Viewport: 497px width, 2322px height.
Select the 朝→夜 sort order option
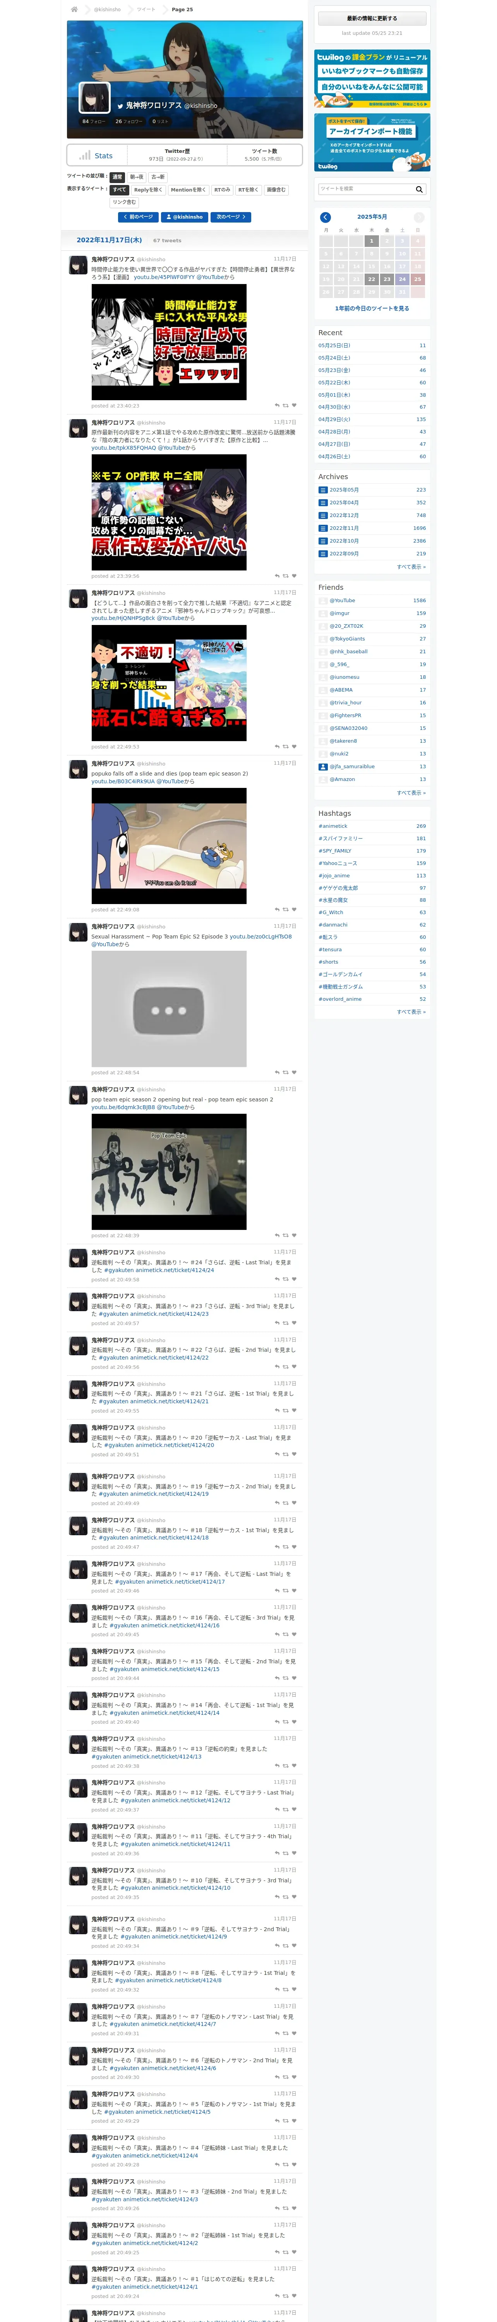[136, 178]
